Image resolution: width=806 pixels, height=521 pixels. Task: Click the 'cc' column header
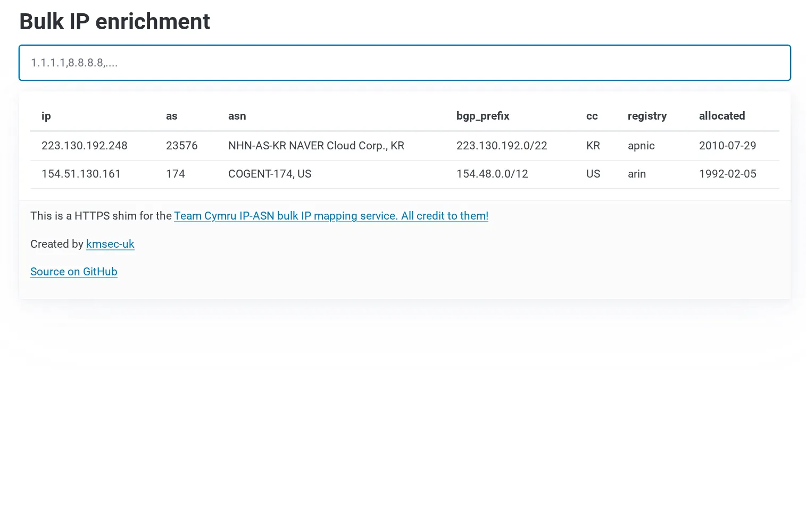click(x=592, y=116)
